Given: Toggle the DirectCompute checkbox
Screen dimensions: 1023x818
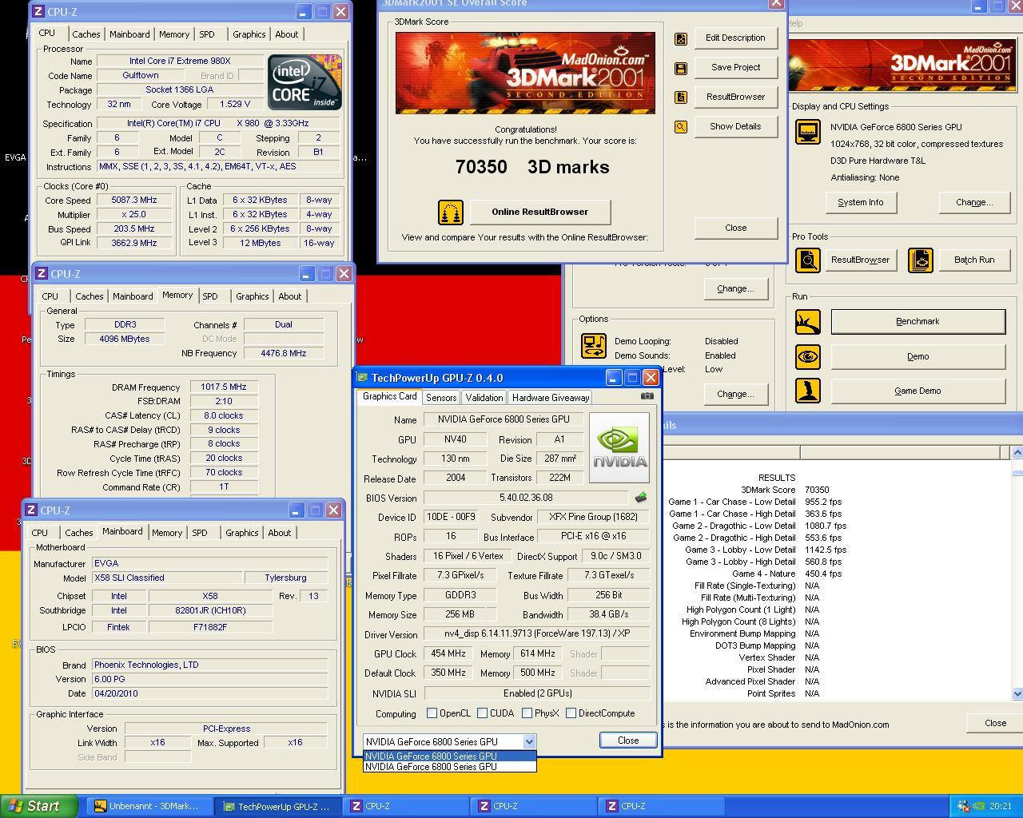Looking at the screenshot, I should pos(571,713).
